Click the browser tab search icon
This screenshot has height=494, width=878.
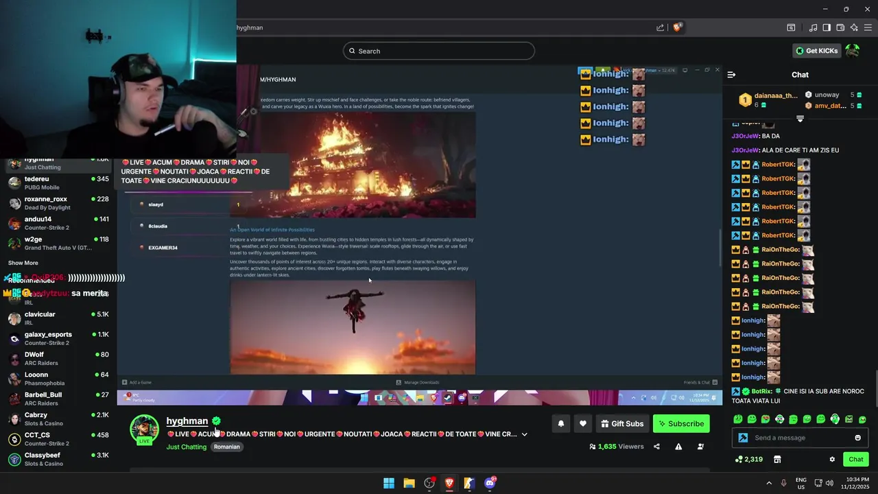point(791,27)
